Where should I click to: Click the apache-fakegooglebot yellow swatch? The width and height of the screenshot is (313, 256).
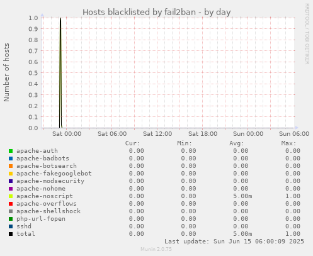pyautogui.click(x=11, y=174)
